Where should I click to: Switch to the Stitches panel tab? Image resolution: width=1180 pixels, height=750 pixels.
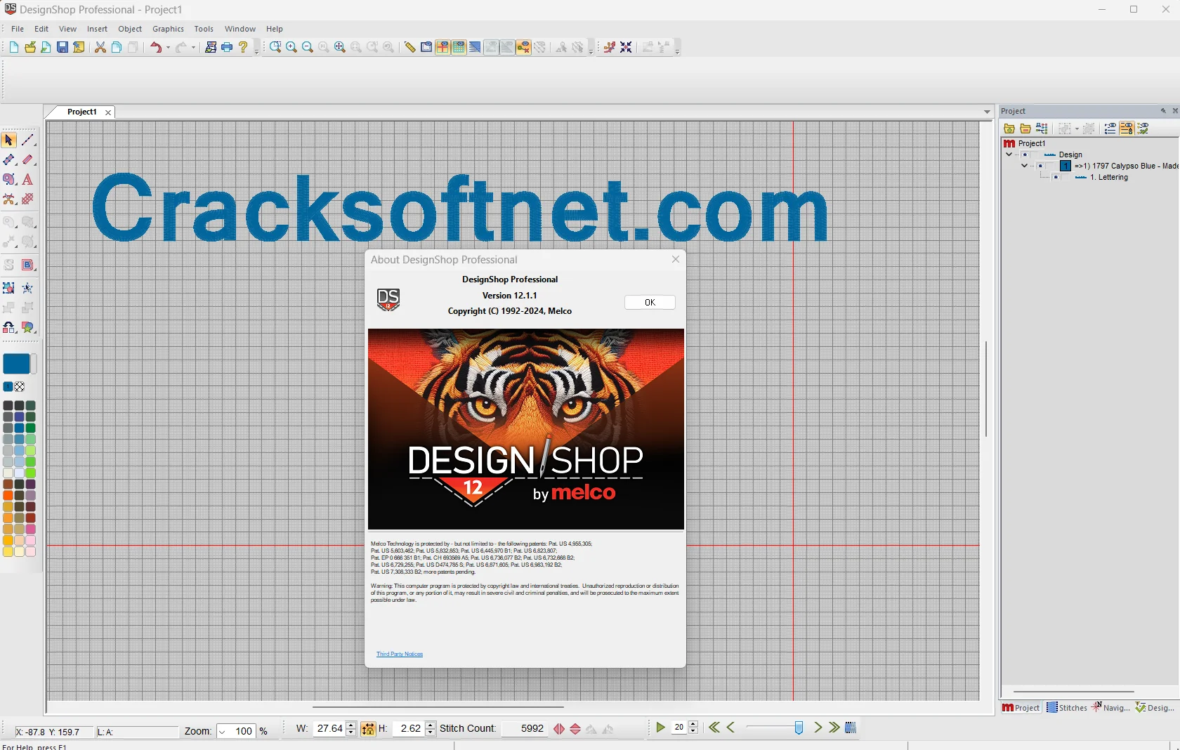pos(1067,707)
